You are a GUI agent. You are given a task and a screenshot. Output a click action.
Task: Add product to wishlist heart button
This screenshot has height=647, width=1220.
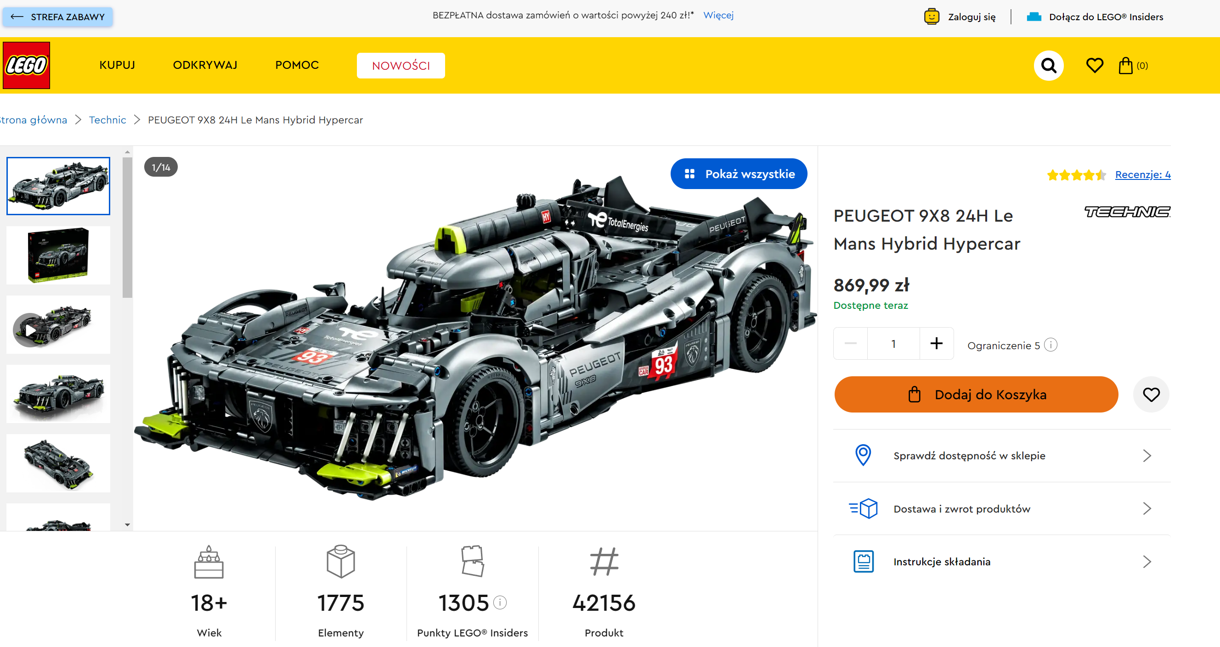tap(1151, 395)
